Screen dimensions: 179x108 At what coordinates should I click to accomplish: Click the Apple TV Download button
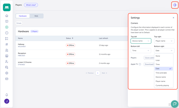click(x=149, y=64)
